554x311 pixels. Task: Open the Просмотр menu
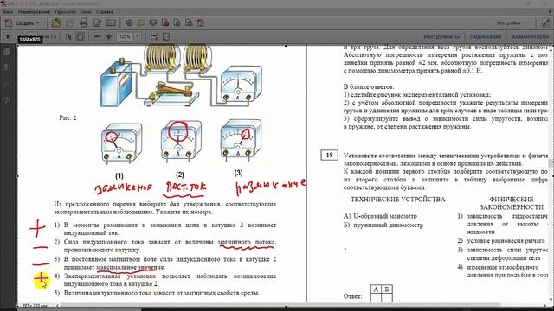[66, 11]
